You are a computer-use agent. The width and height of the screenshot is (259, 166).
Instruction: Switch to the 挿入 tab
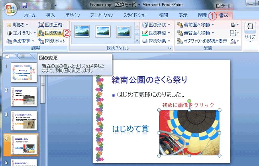click(51, 15)
